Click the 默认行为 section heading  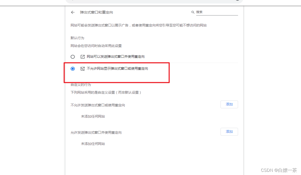tap(77, 38)
